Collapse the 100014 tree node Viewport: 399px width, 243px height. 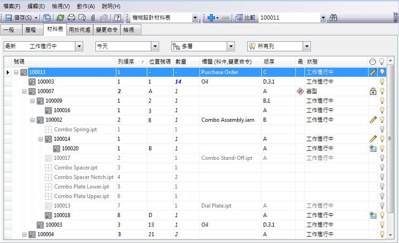40,139
